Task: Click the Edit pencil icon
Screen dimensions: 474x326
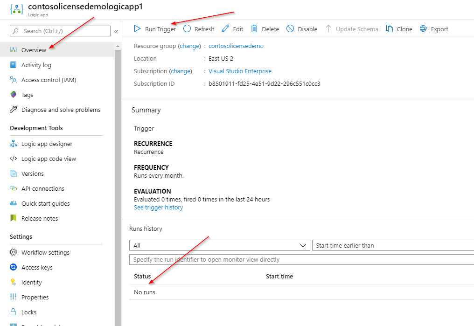Action: [x=225, y=29]
